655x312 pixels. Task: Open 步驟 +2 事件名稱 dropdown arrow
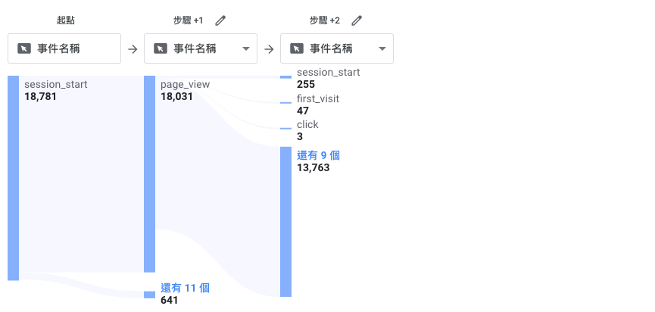click(382, 49)
